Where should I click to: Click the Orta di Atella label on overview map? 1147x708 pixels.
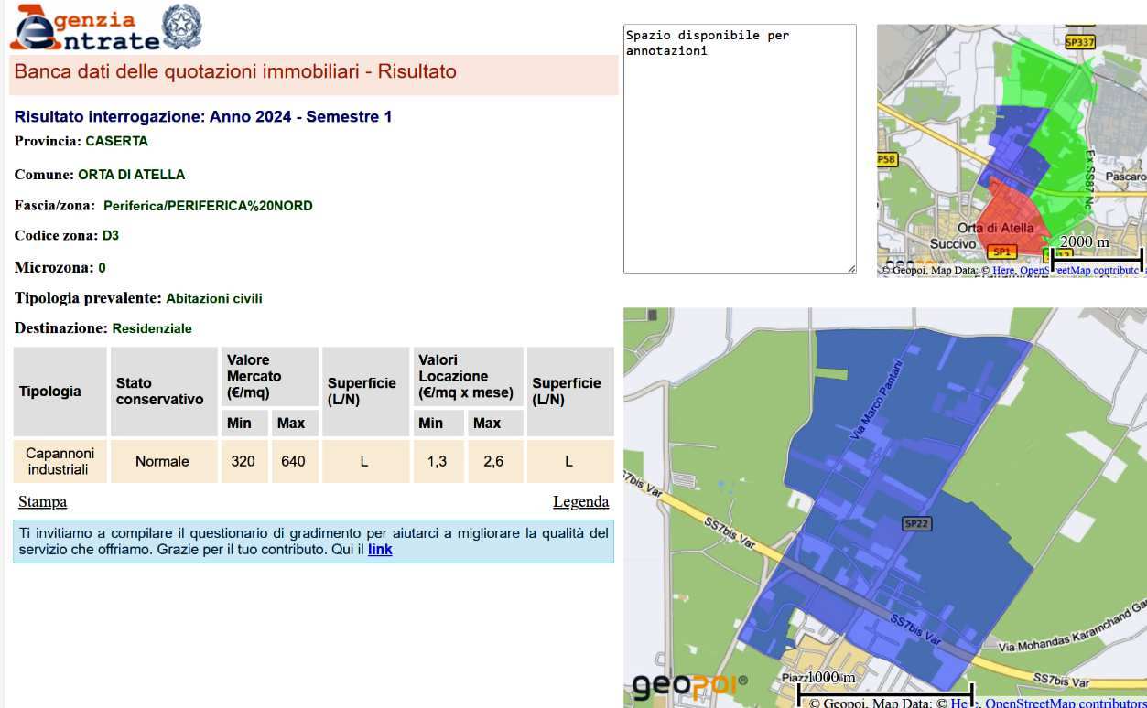tap(995, 228)
